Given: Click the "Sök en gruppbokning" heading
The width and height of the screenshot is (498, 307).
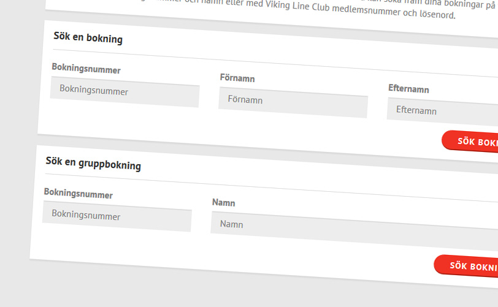Looking at the screenshot, I should (93, 164).
